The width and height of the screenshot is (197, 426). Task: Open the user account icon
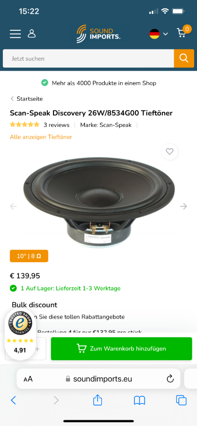point(32,34)
